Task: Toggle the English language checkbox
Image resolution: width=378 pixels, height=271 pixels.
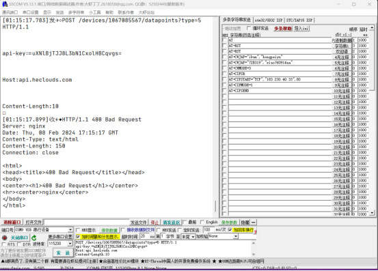Action: (202, 222)
